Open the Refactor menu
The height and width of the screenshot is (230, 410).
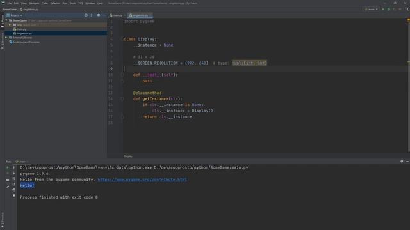pos(55,3)
